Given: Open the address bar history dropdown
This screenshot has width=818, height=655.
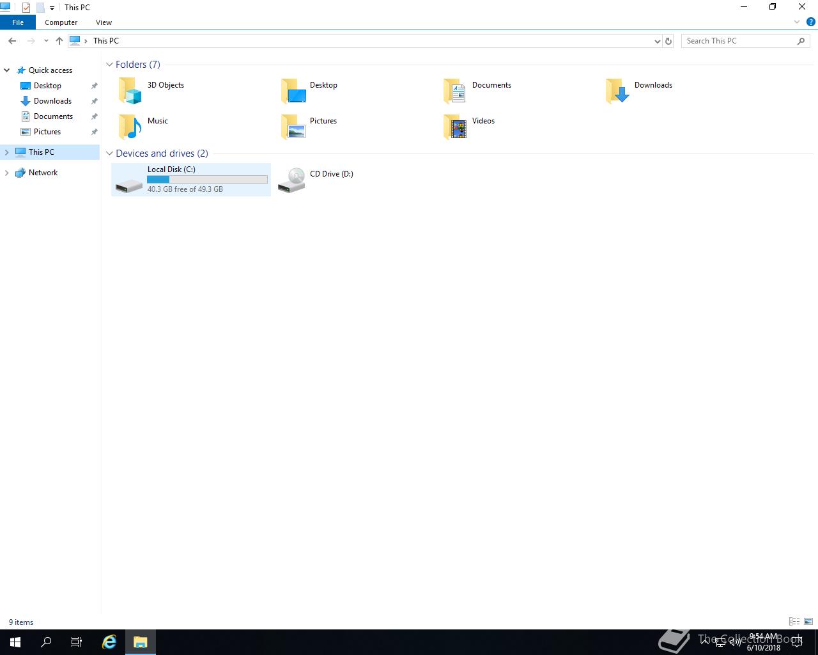Looking at the screenshot, I should pyautogui.click(x=657, y=41).
